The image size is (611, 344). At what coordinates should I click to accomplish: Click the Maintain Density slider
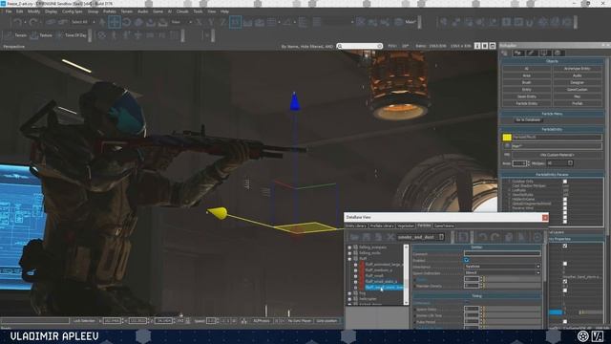(512, 286)
